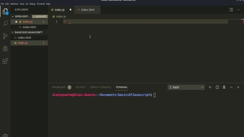This screenshot has width=244, height=137.
Task: Switch to the OUTPUT panel tab
Action: click(80, 87)
